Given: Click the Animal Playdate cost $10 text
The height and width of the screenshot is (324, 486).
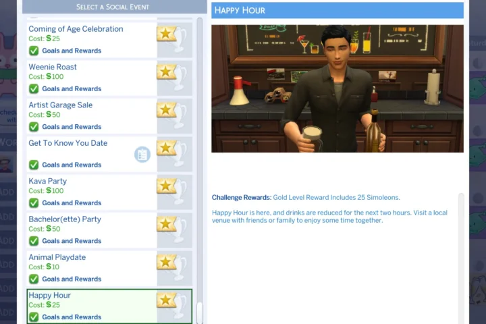Looking at the screenshot, I should pos(44,267).
